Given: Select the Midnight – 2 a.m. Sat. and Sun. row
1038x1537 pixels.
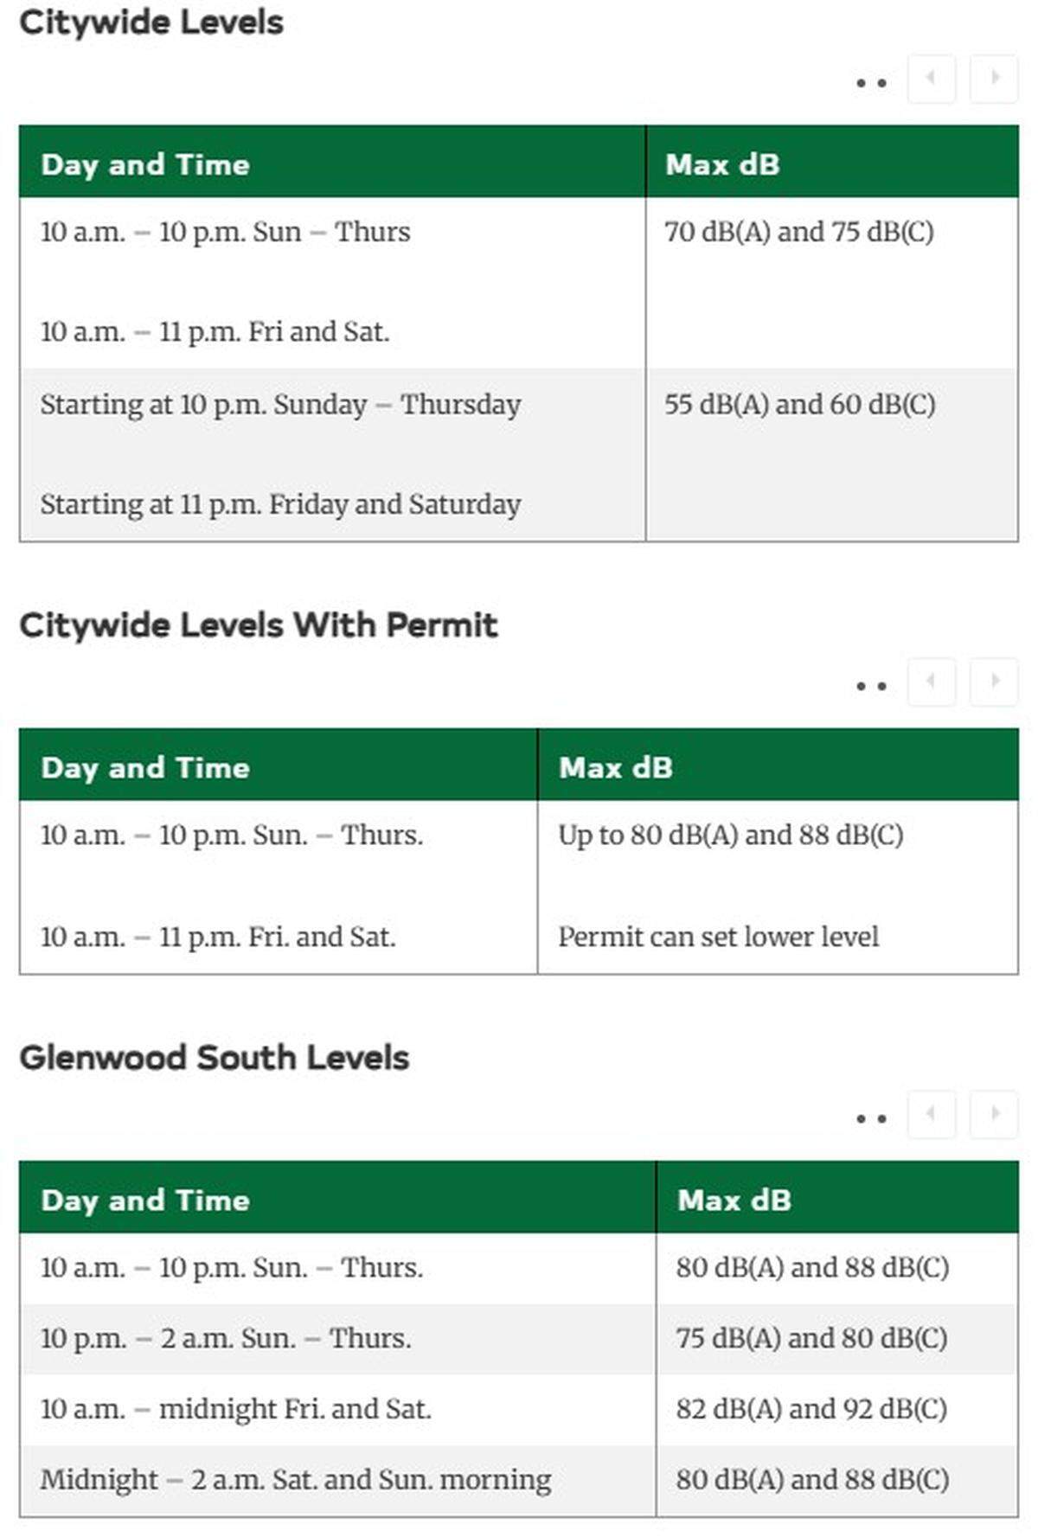Looking at the screenshot, I should (x=519, y=1480).
